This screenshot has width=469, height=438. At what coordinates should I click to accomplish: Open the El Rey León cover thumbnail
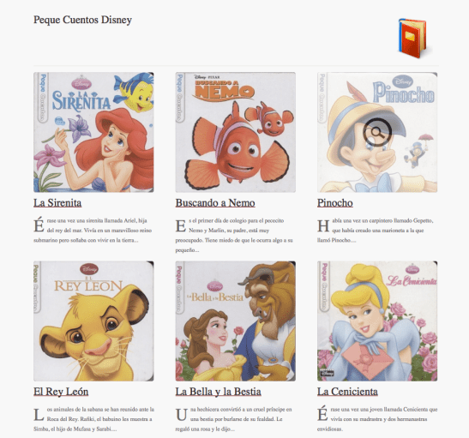click(x=93, y=321)
